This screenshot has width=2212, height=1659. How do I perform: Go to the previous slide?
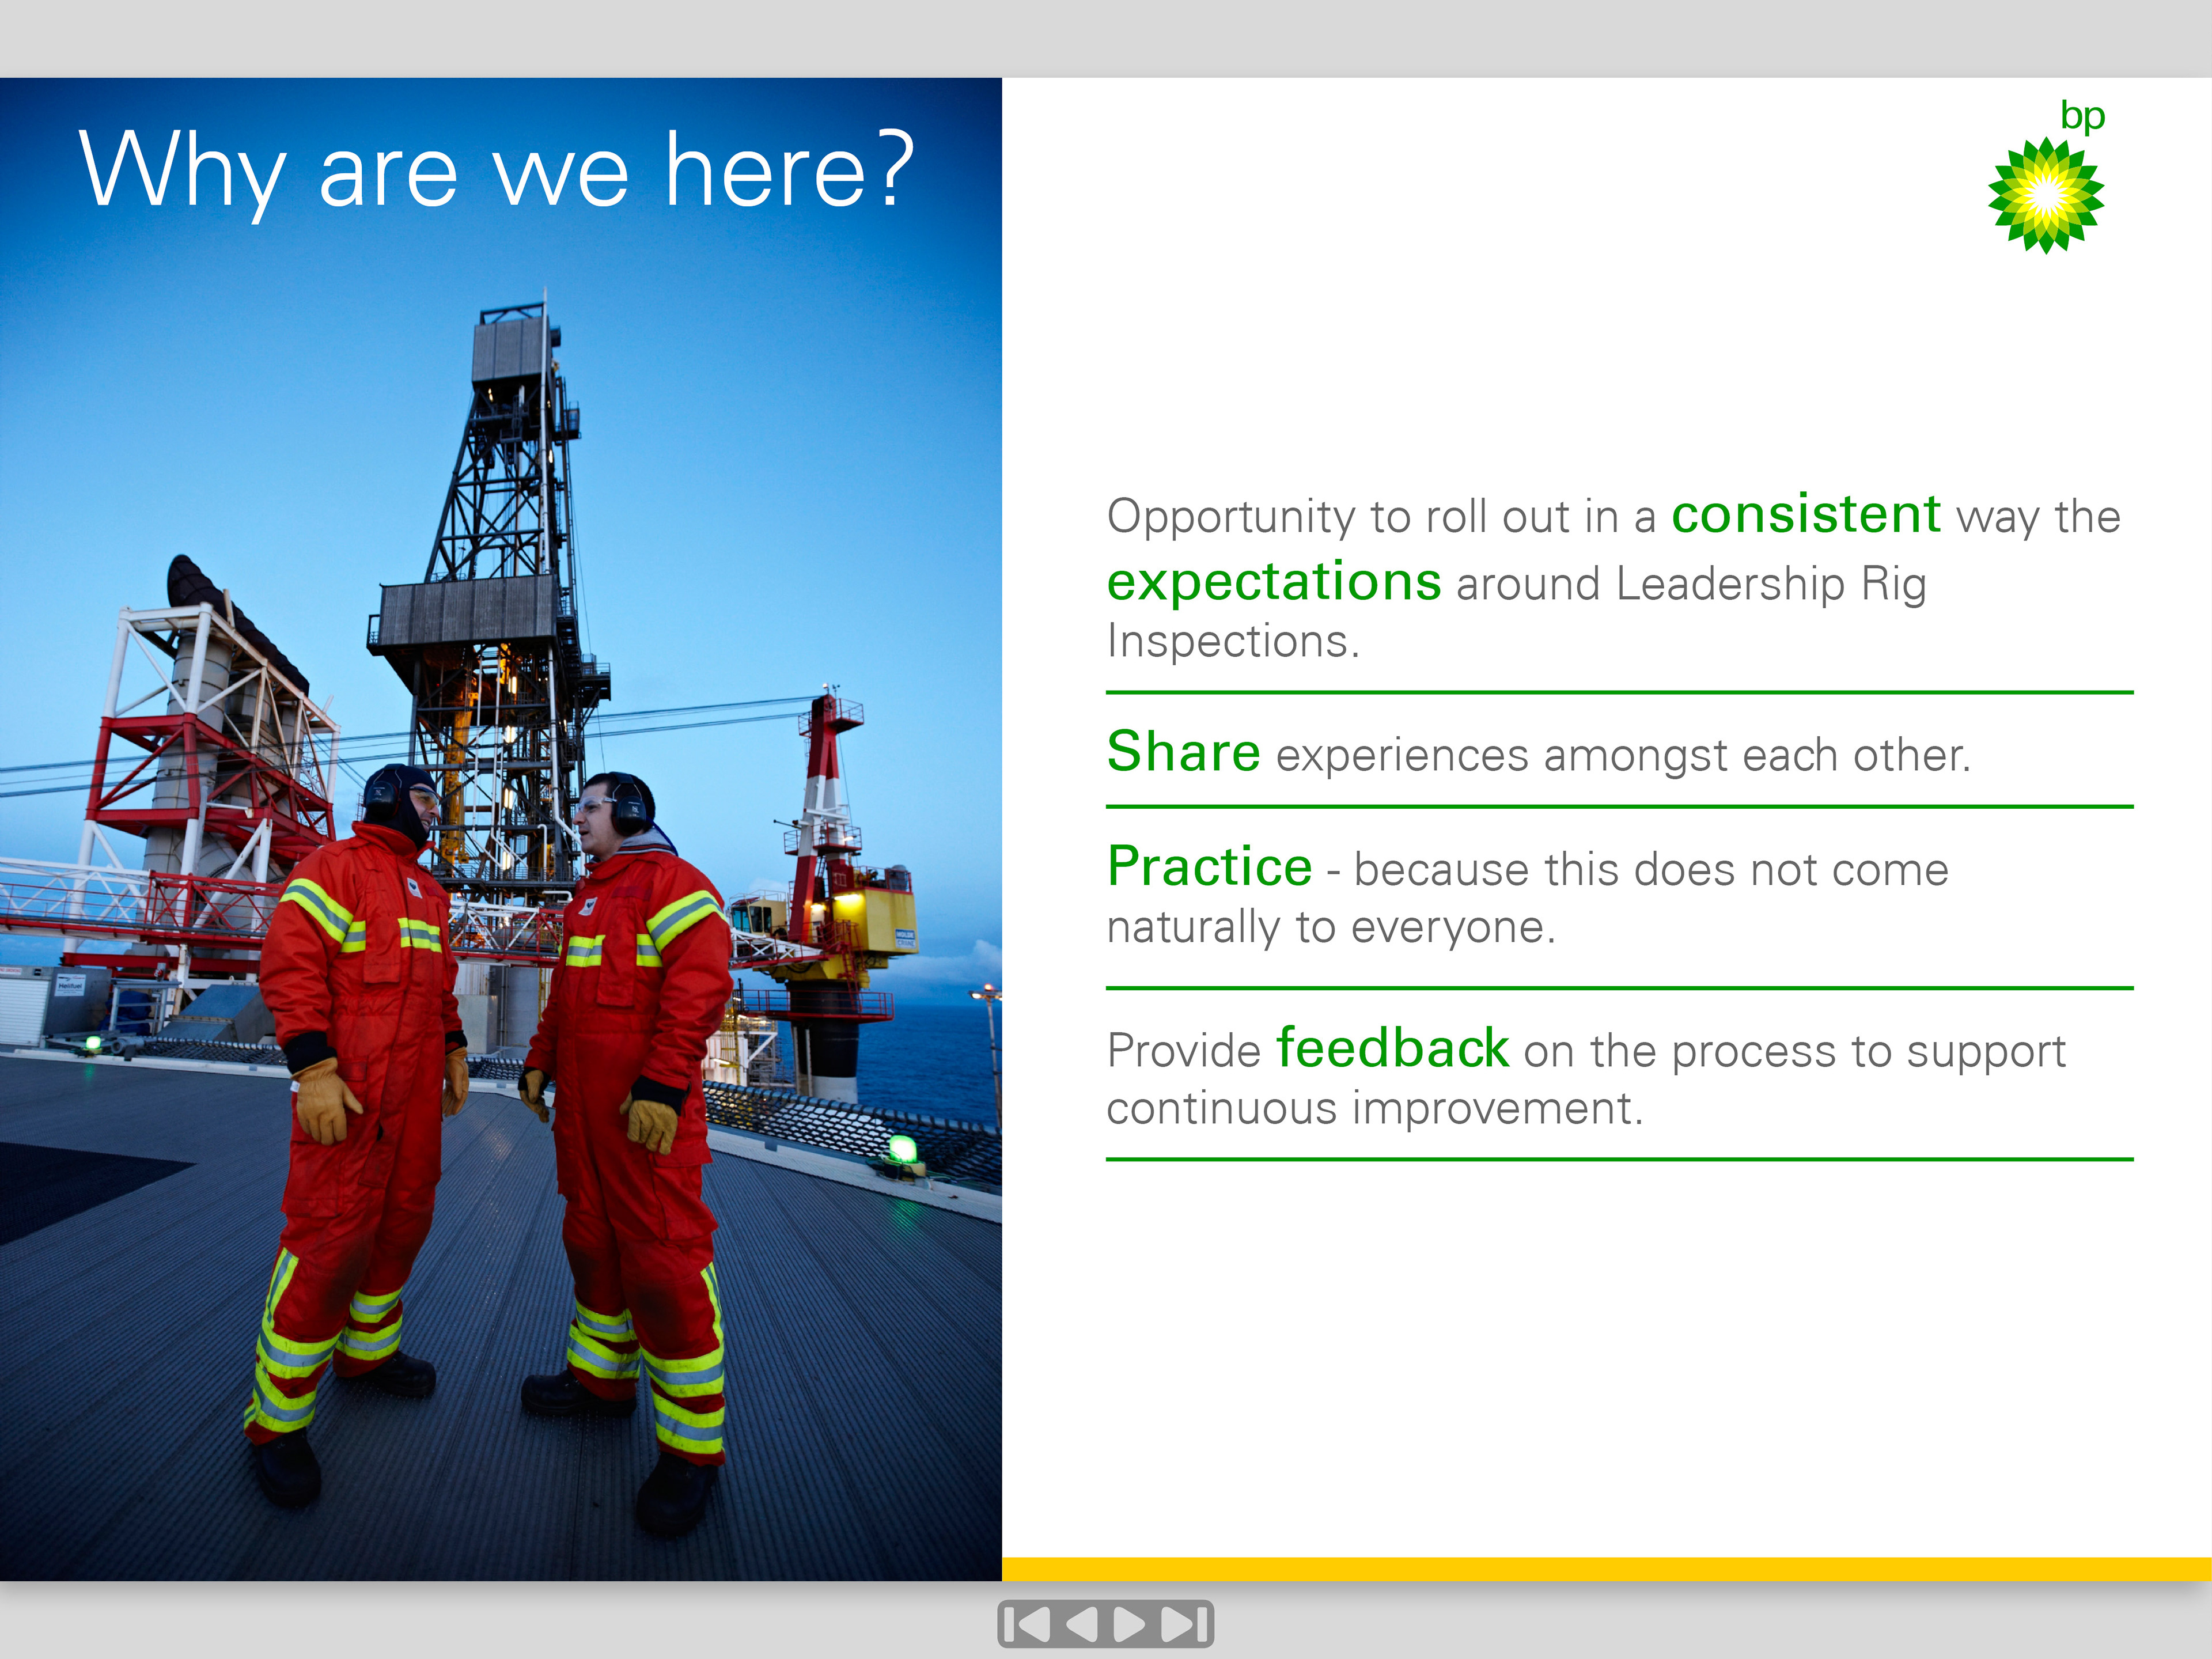point(1081,1623)
